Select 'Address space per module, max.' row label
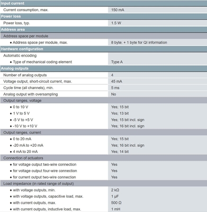This screenshot has height=212, width=207. (x=40, y=42)
